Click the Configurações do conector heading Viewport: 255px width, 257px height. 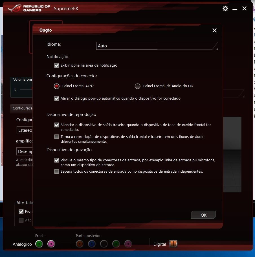click(x=72, y=76)
